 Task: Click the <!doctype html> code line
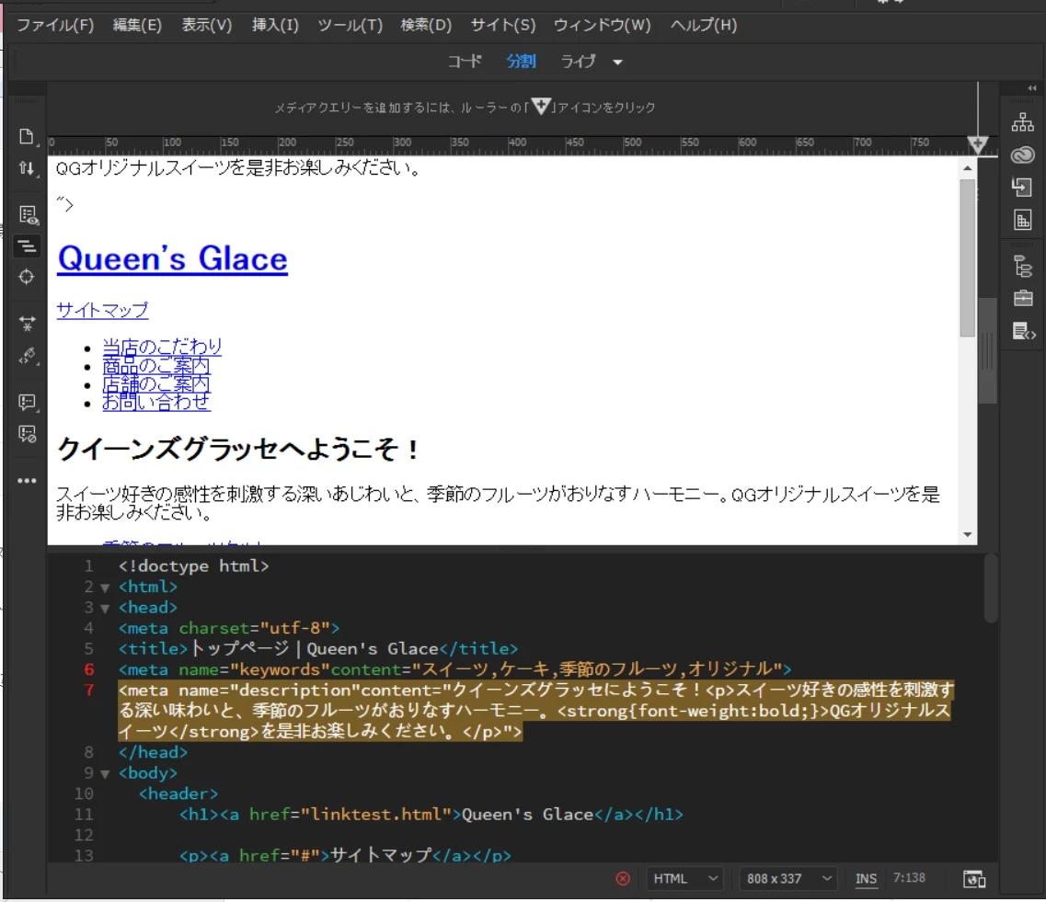pyautogui.click(x=193, y=566)
